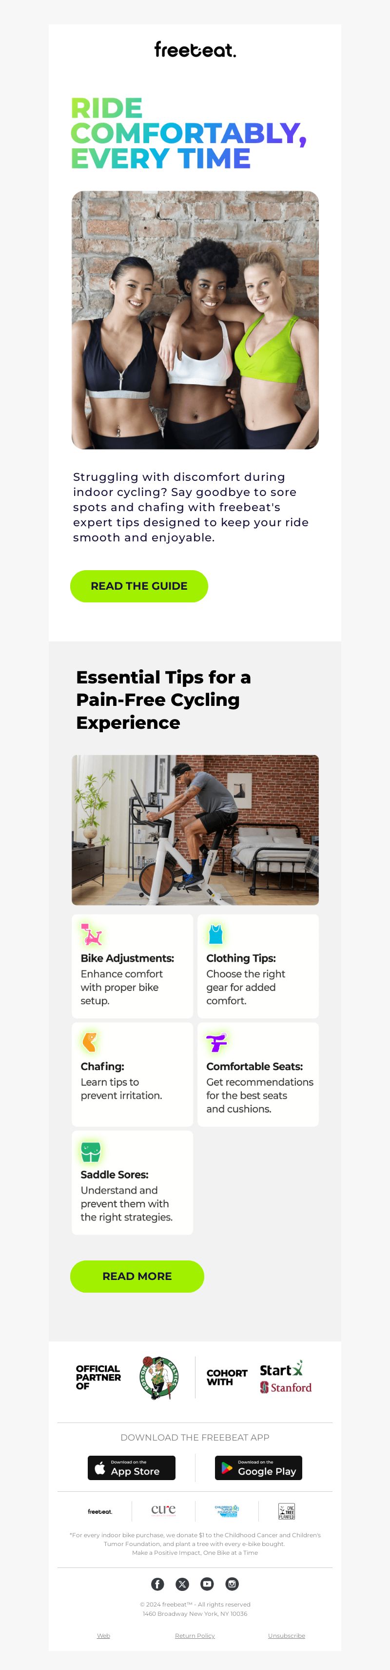Click the pink Bike Adjustments icon

click(91, 934)
